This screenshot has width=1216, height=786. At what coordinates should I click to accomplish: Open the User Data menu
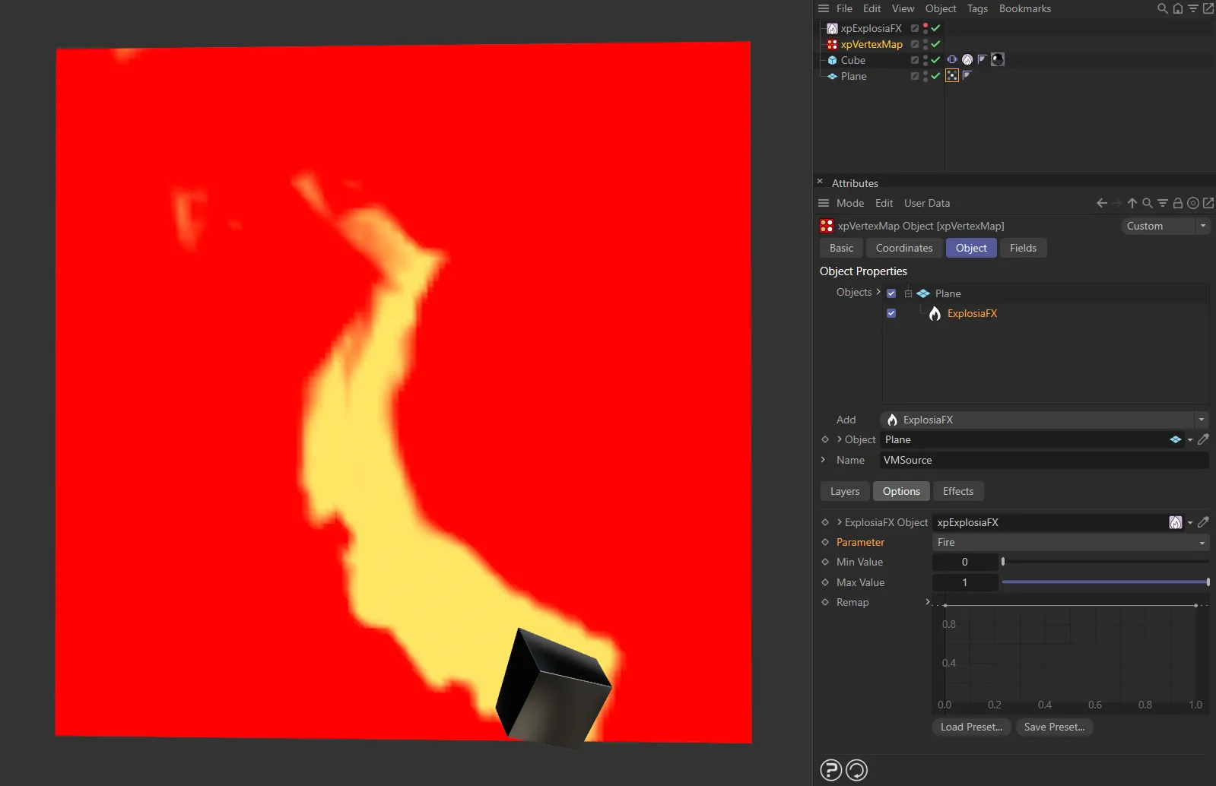[x=927, y=203]
